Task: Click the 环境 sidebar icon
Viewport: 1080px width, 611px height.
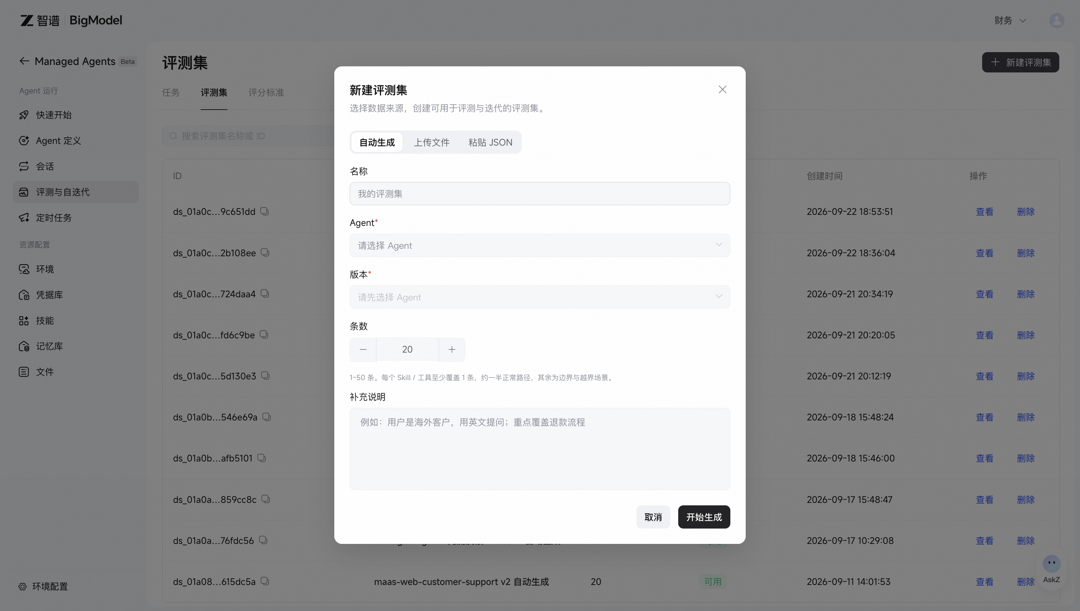Action: click(x=24, y=269)
